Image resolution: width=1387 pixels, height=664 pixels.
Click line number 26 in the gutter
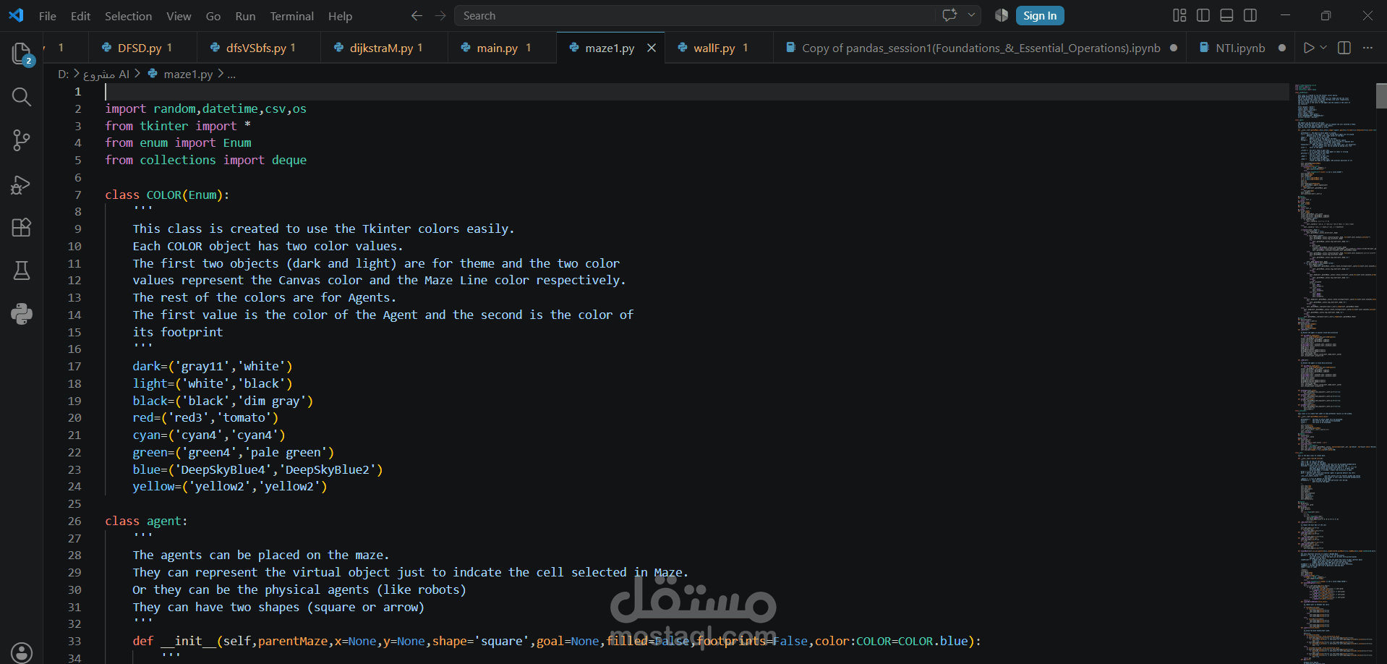pos(74,521)
